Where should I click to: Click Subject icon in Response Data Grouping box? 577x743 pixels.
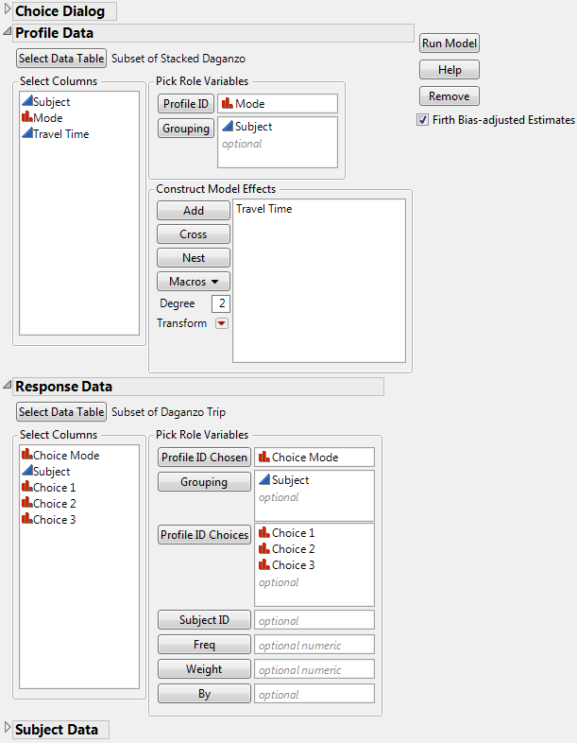click(264, 479)
